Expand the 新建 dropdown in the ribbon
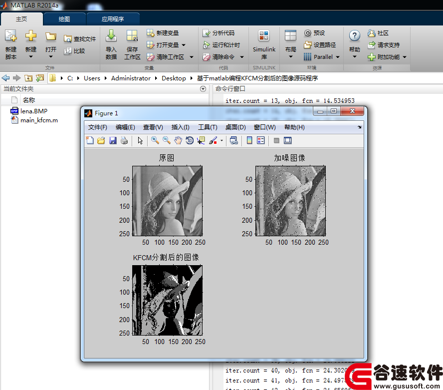Image resolution: width=443 pixels, height=390 pixels. (31, 56)
